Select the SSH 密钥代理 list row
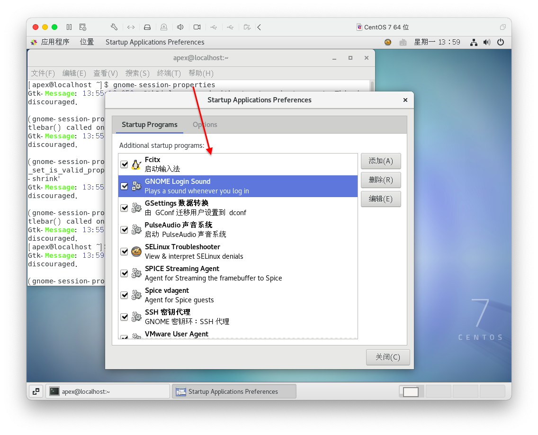The width and height of the screenshot is (538, 435). [x=238, y=317]
